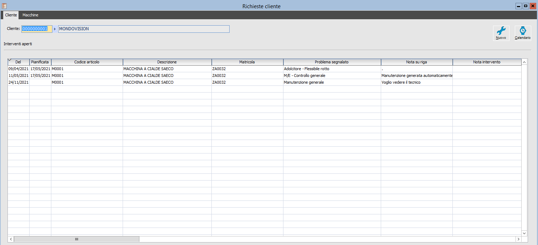Select the row dated 09/04/2021

click(x=265, y=69)
